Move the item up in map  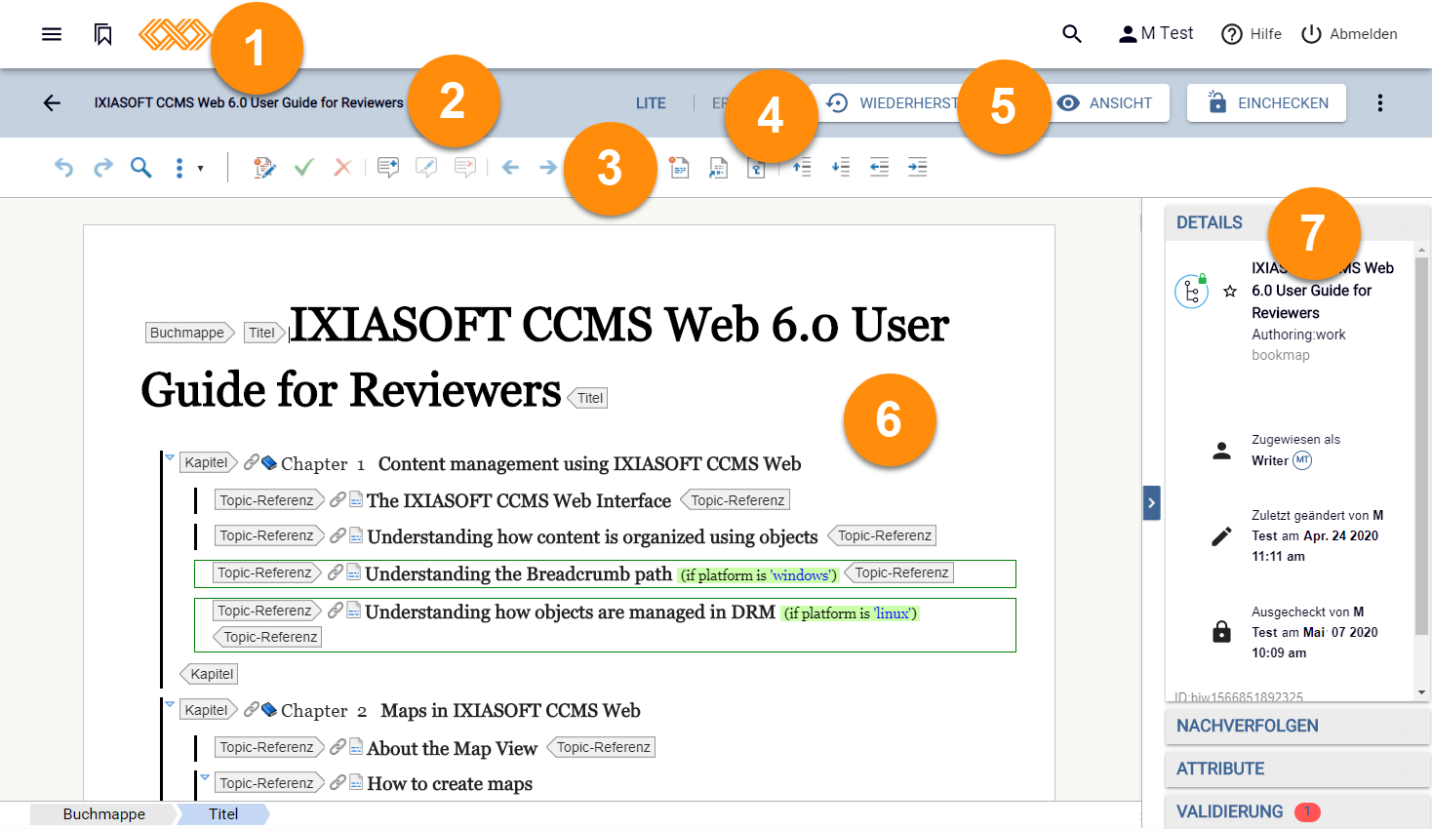[802, 168]
